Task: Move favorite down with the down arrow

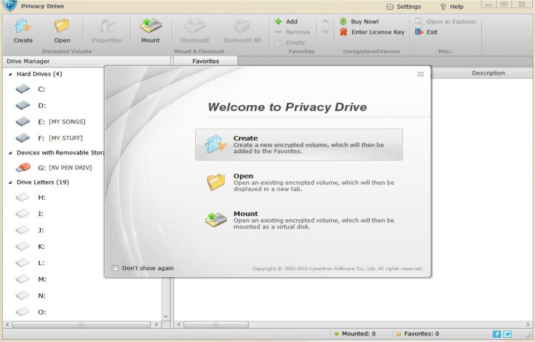Action: point(325,32)
